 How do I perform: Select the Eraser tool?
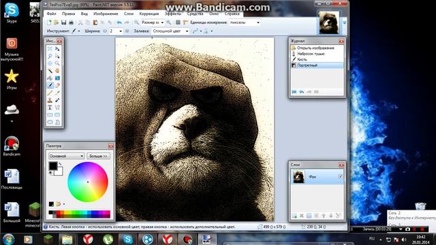57,85
